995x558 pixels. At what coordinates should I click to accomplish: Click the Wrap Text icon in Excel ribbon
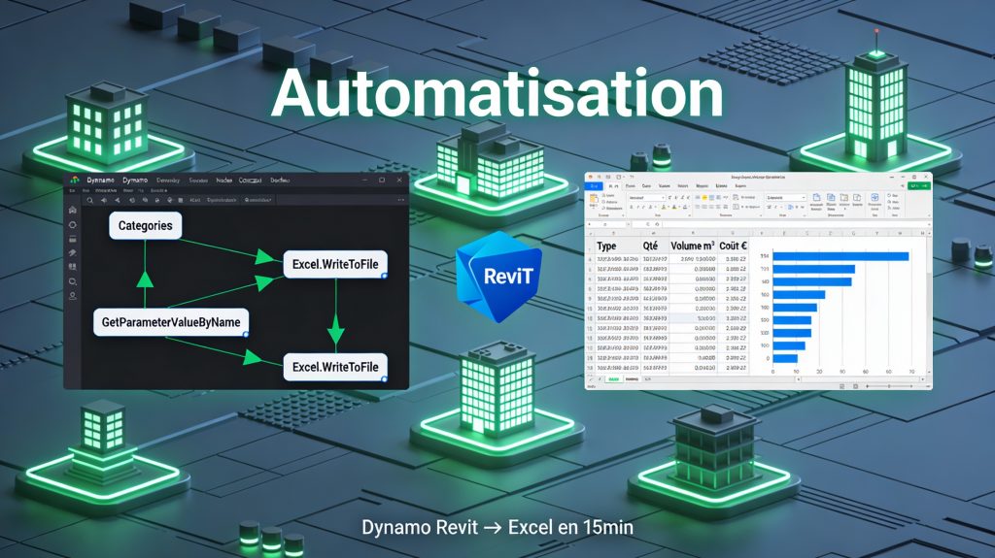pyautogui.click(x=737, y=197)
